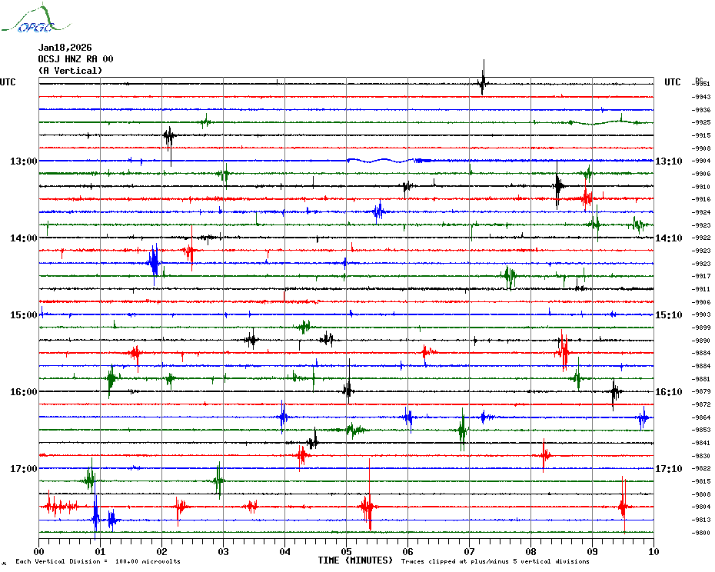Screen dimensions: 715x572
Task: Click the DC value -9943
Action: (x=701, y=97)
